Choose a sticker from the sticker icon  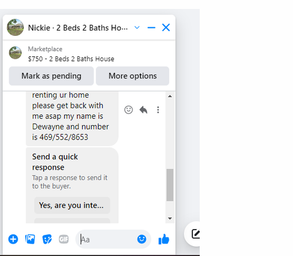pos(47,239)
